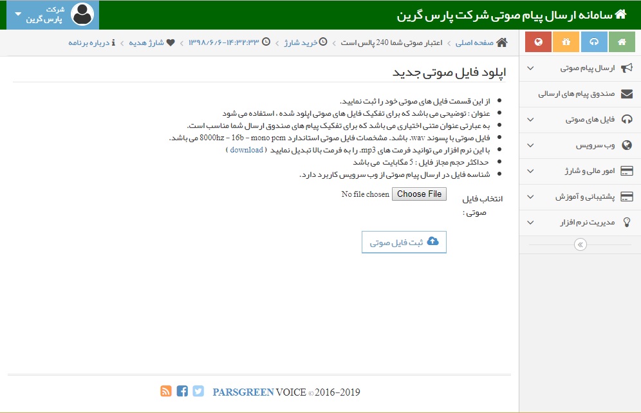This screenshot has width=641, height=413.
Task: Collapse the sidebar with double-arrow button
Action: 580,244
